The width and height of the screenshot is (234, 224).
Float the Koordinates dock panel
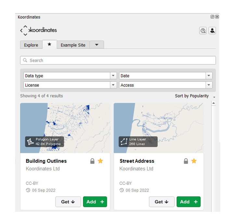(x=212, y=17)
